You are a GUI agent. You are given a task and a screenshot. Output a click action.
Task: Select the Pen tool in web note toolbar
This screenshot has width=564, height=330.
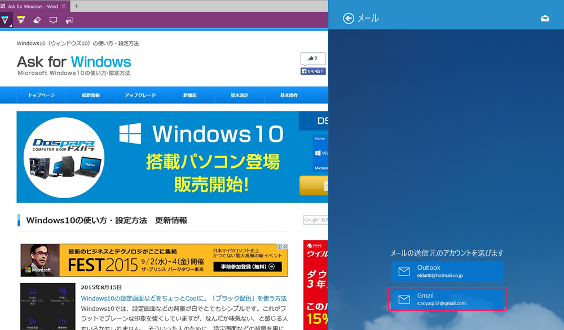(6, 20)
